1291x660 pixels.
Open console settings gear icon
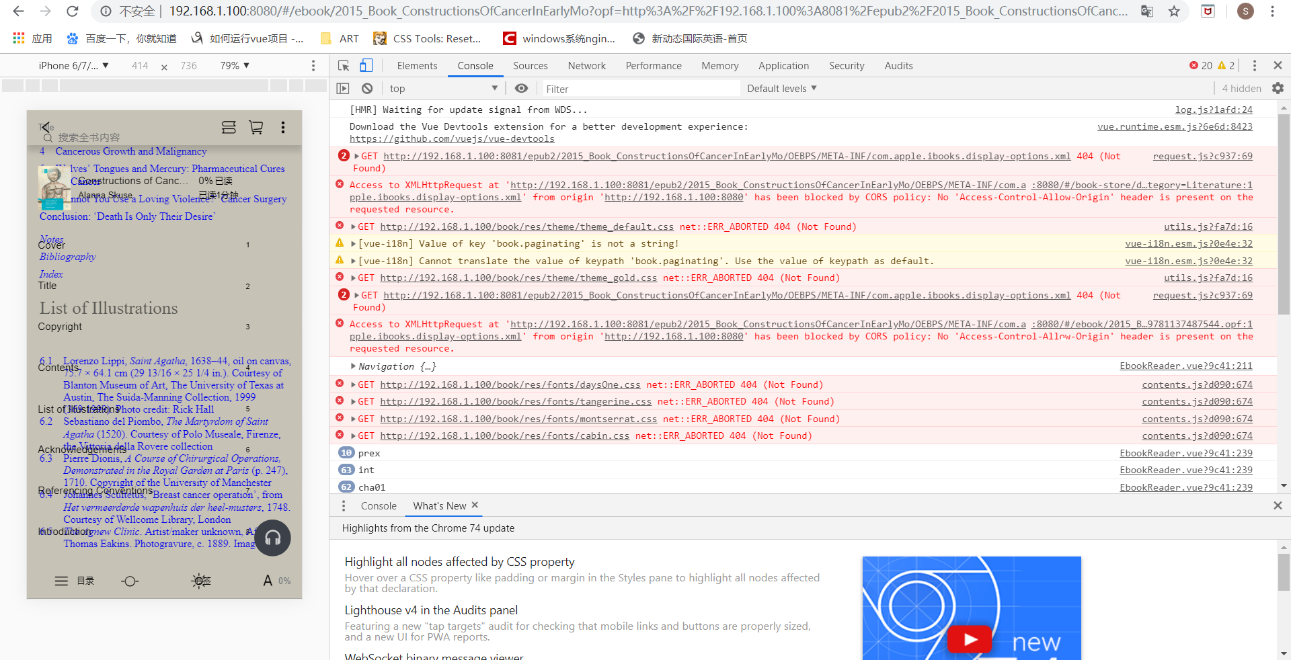(x=1278, y=89)
